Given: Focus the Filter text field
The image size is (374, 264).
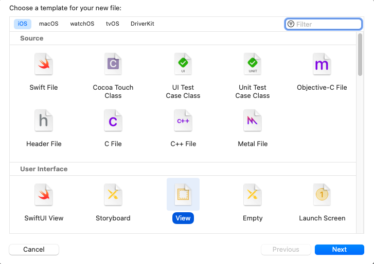Looking at the screenshot, I should pyautogui.click(x=324, y=24).
